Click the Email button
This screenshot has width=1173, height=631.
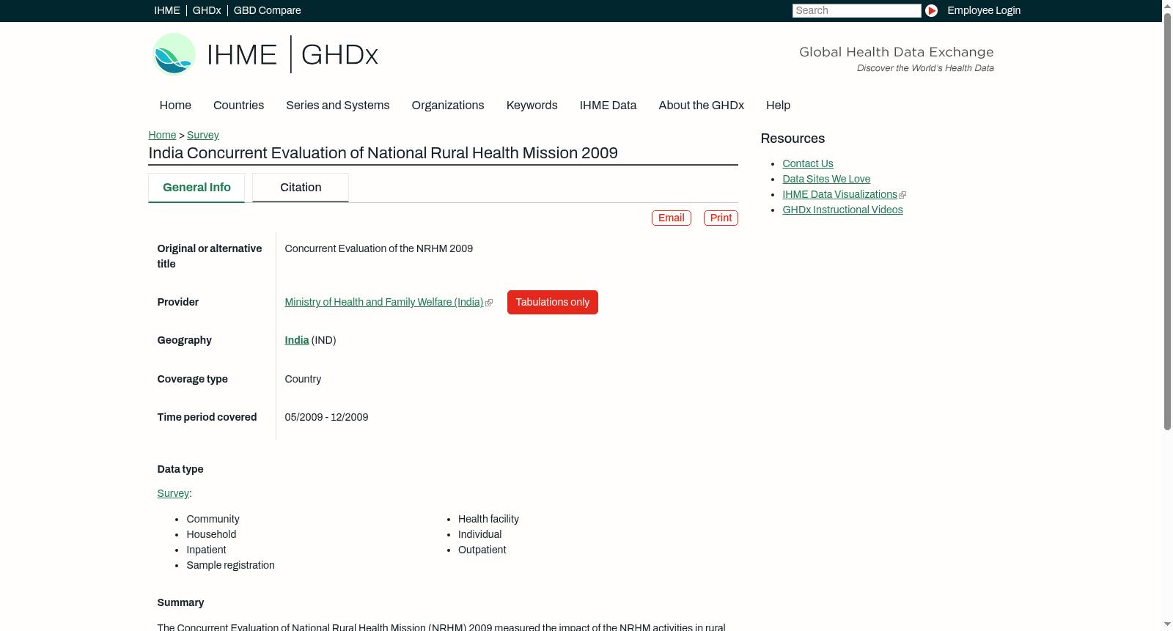(x=672, y=218)
